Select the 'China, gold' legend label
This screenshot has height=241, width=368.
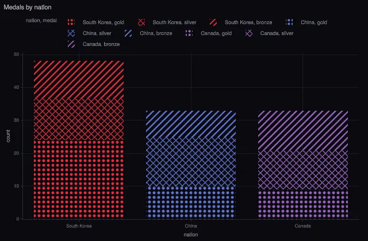pos(314,22)
